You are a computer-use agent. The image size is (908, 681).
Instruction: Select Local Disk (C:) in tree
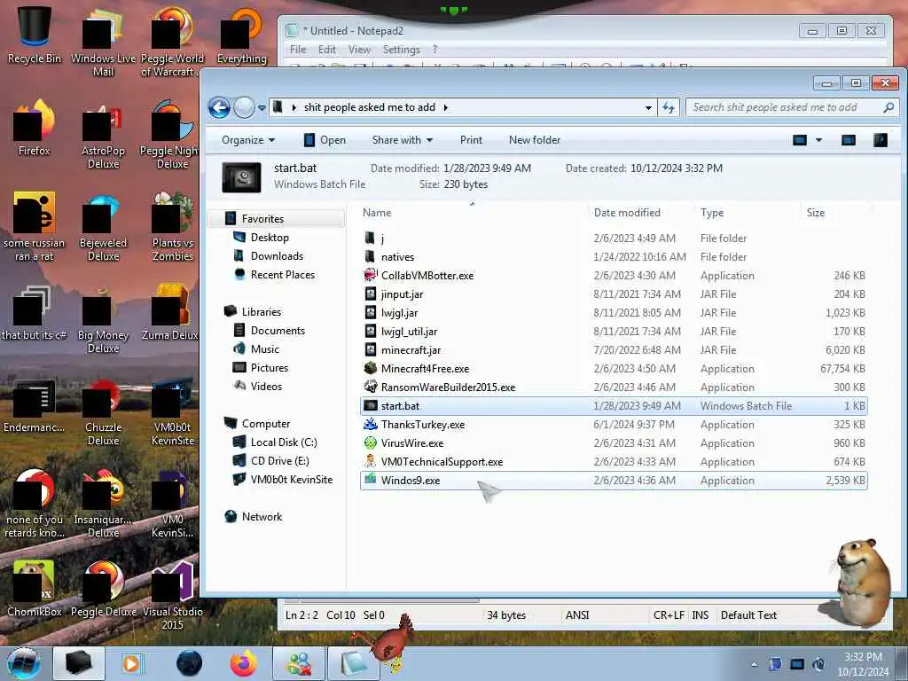click(284, 442)
